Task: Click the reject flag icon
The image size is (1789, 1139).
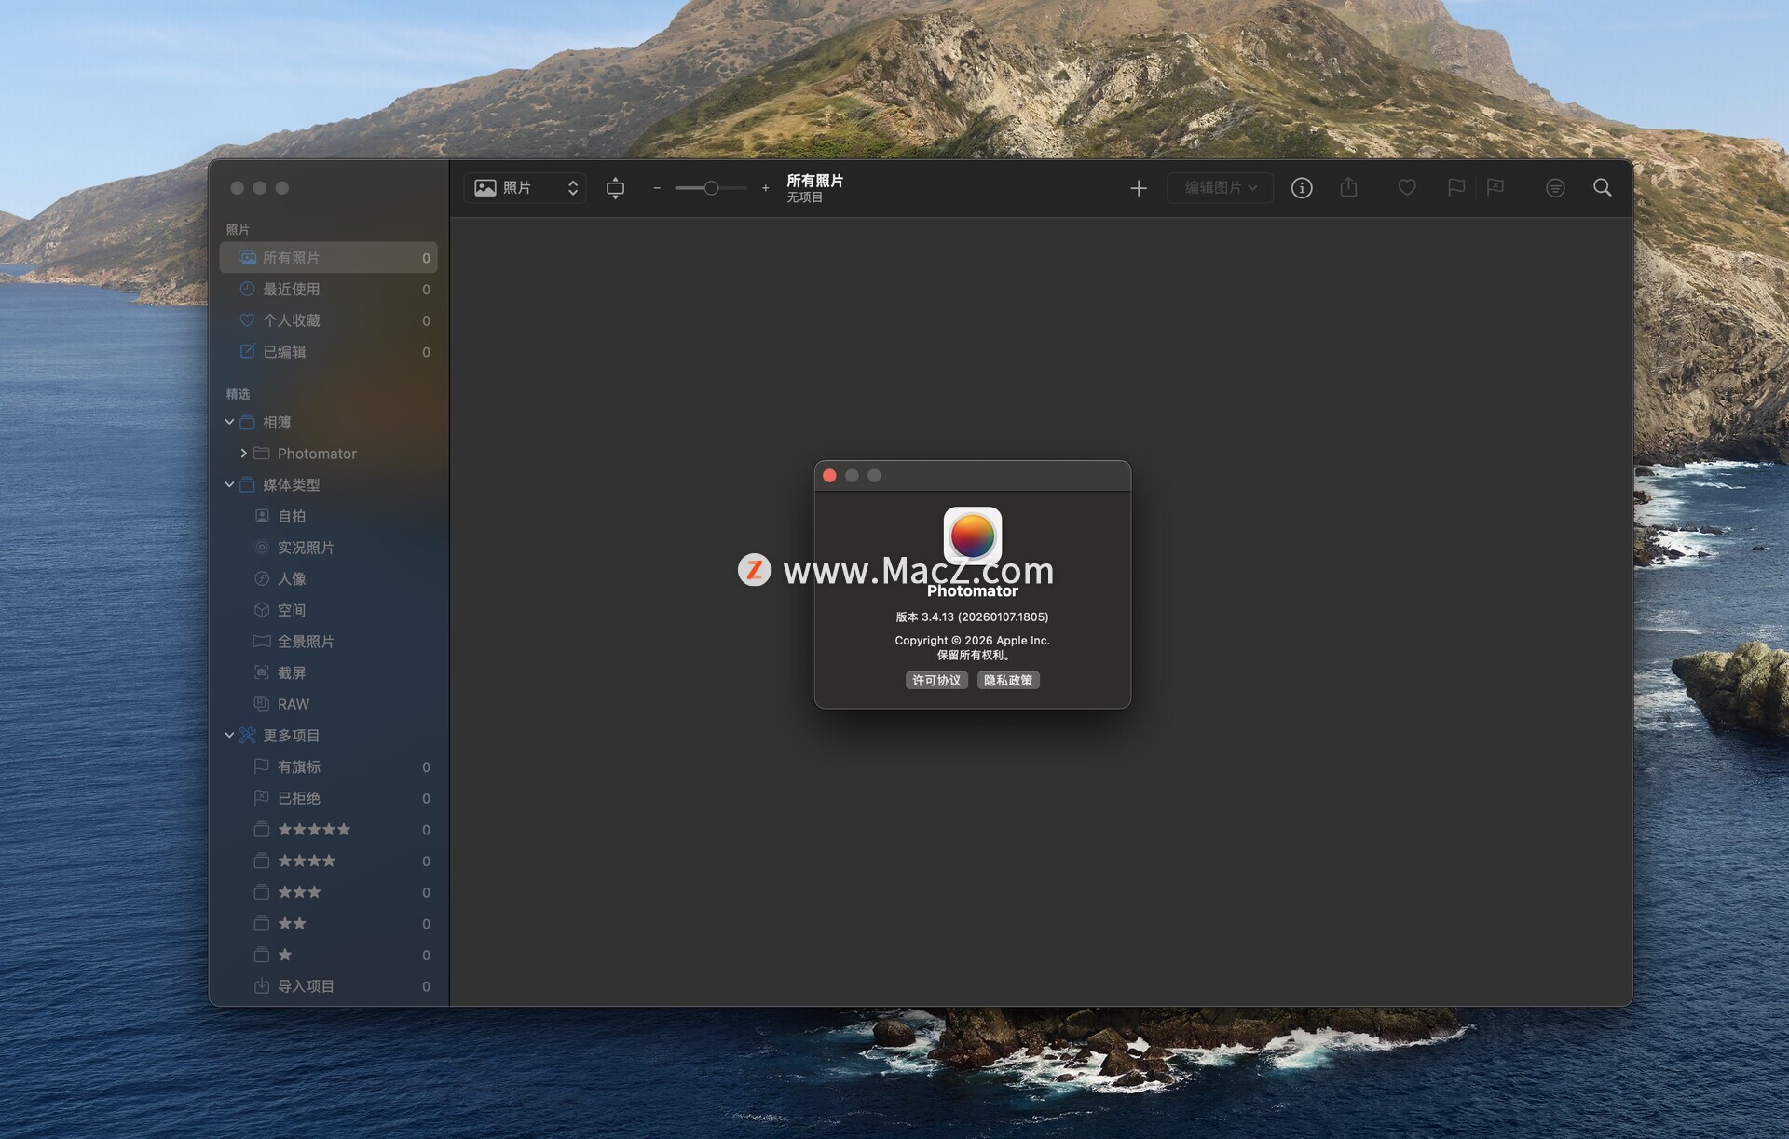Action: point(1495,188)
